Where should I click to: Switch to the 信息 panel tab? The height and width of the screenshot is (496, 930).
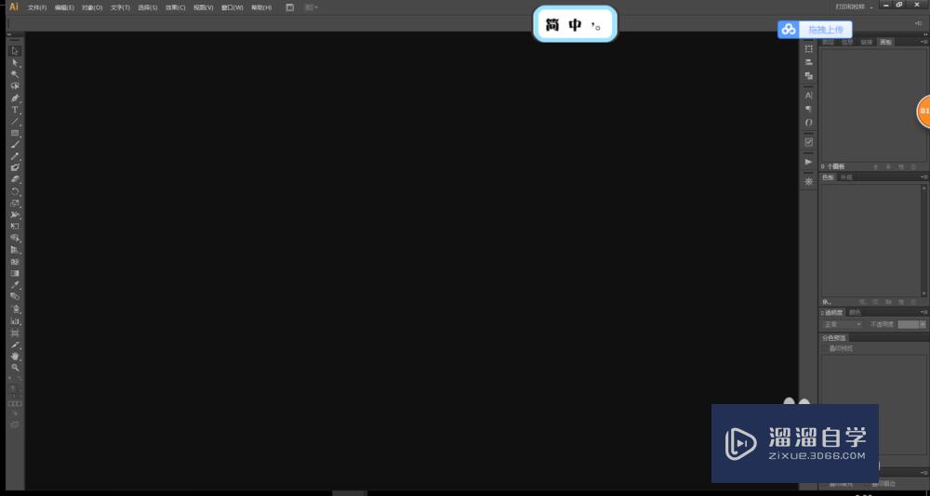[847, 42]
